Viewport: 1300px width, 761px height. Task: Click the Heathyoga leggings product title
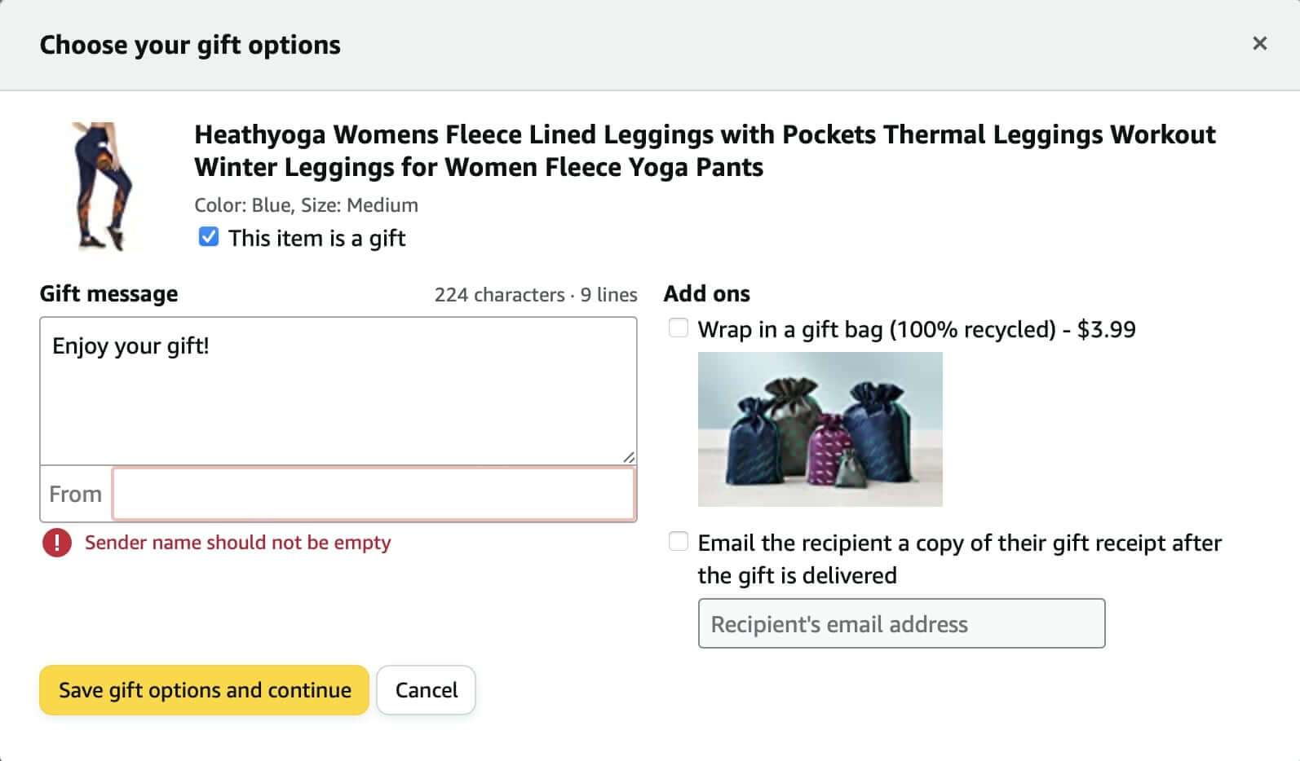pos(705,151)
